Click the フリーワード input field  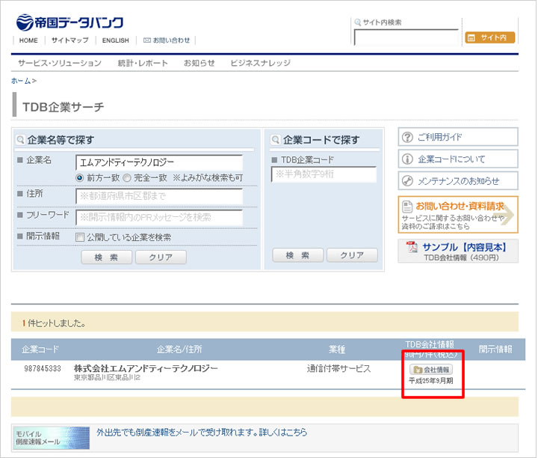click(x=159, y=217)
